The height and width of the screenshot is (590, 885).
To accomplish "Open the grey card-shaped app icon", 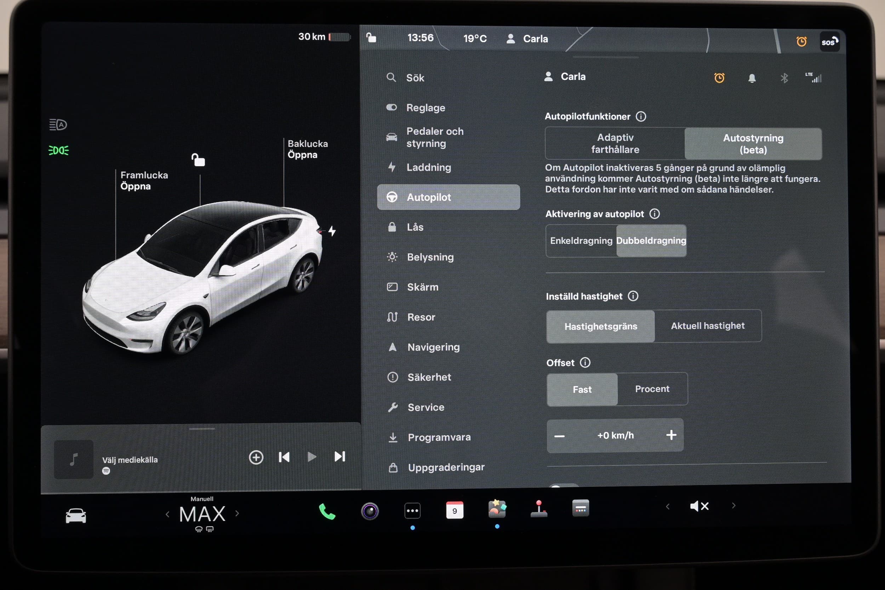I will 581,508.
